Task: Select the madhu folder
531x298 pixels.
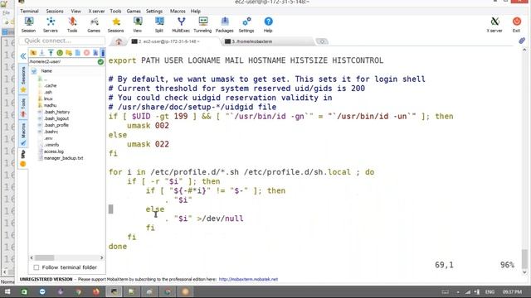Action: click(50, 105)
